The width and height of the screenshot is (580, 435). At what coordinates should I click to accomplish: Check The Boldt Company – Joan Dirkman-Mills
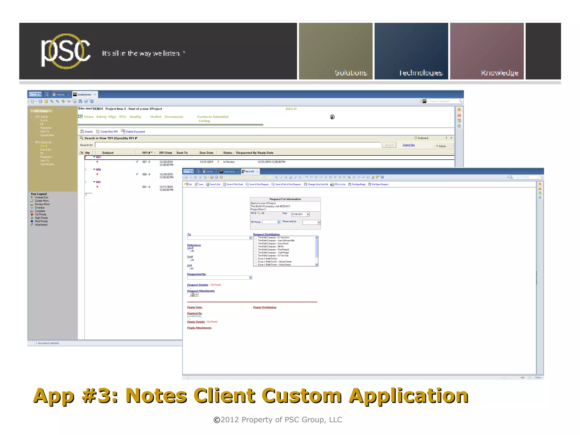point(256,241)
